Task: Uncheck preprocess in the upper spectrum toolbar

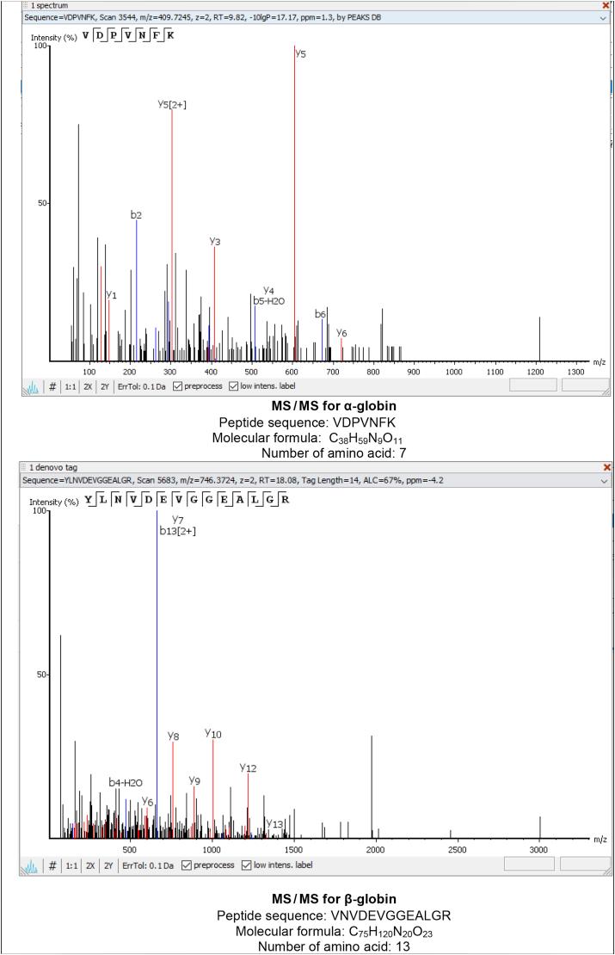Action: coord(178,386)
